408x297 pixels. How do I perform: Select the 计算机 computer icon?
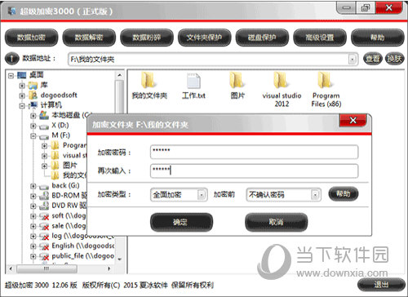pyautogui.click(x=33, y=105)
